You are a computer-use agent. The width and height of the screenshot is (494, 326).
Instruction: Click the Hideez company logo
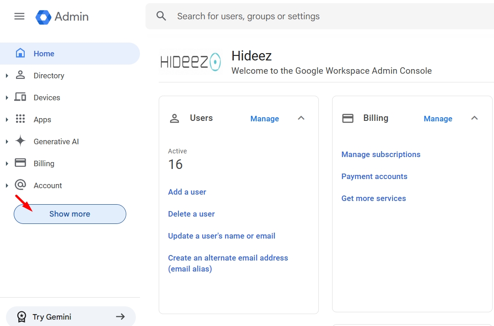191,62
